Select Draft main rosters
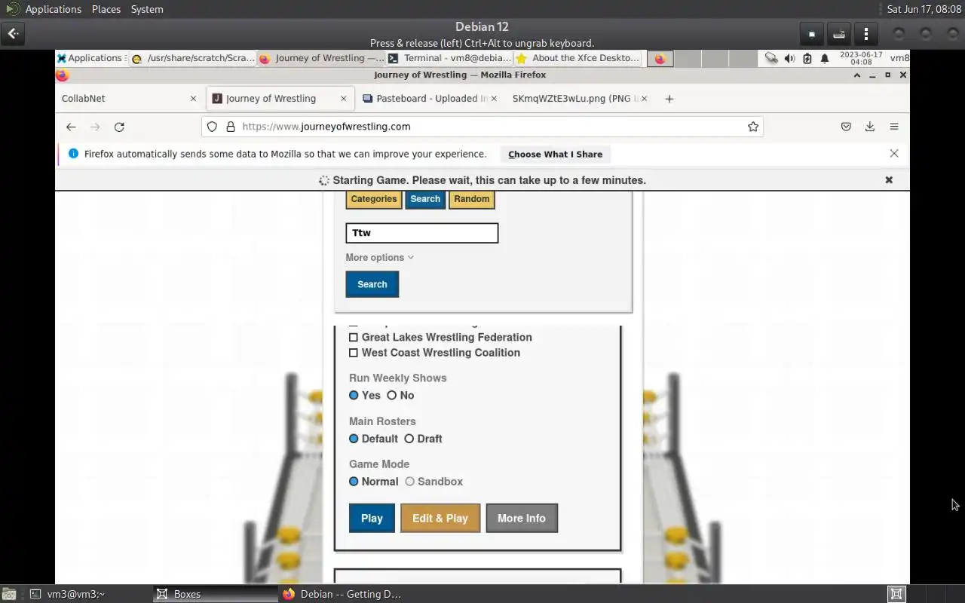This screenshot has width=965, height=603. [x=409, y=439]
